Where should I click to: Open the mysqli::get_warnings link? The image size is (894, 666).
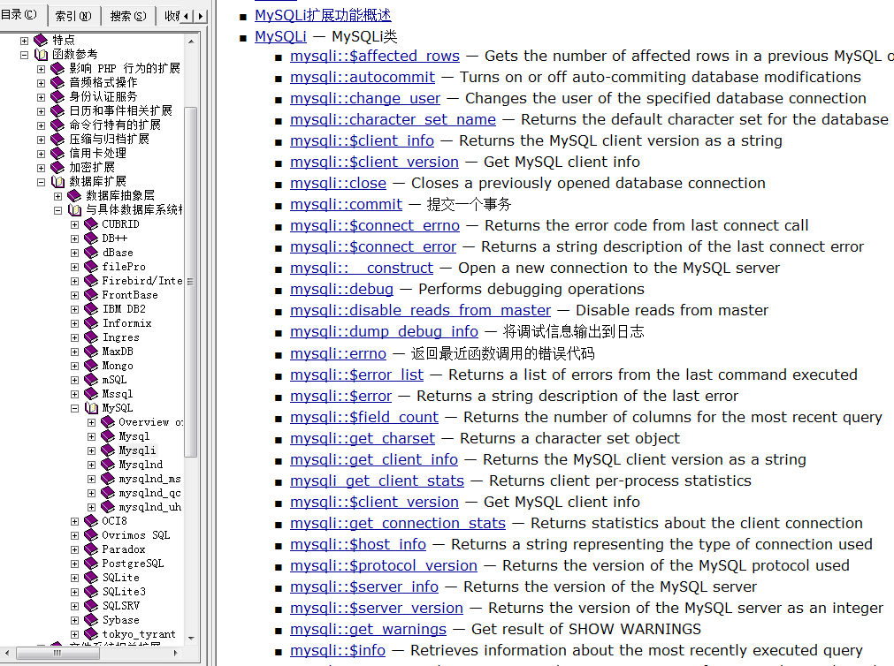tap(369, 629)
